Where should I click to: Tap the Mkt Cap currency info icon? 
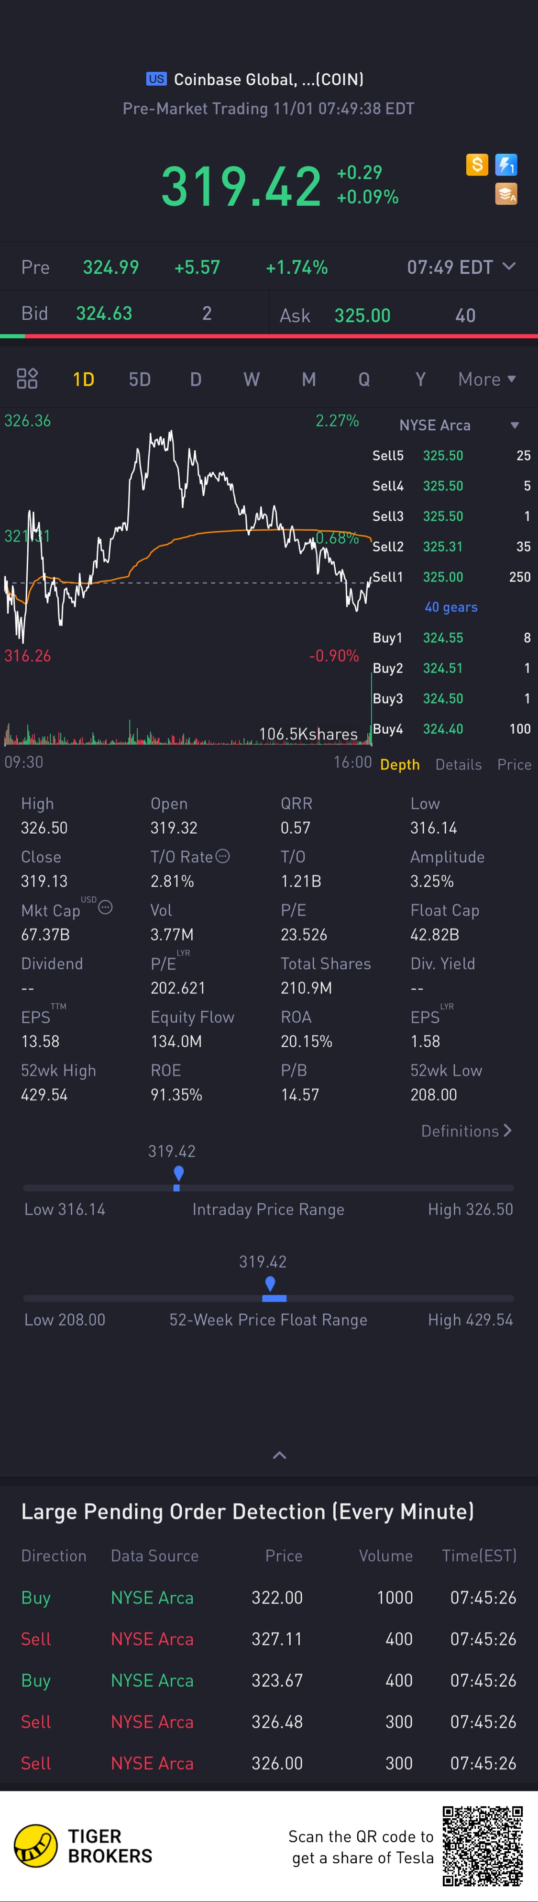[x=106, y=907]
